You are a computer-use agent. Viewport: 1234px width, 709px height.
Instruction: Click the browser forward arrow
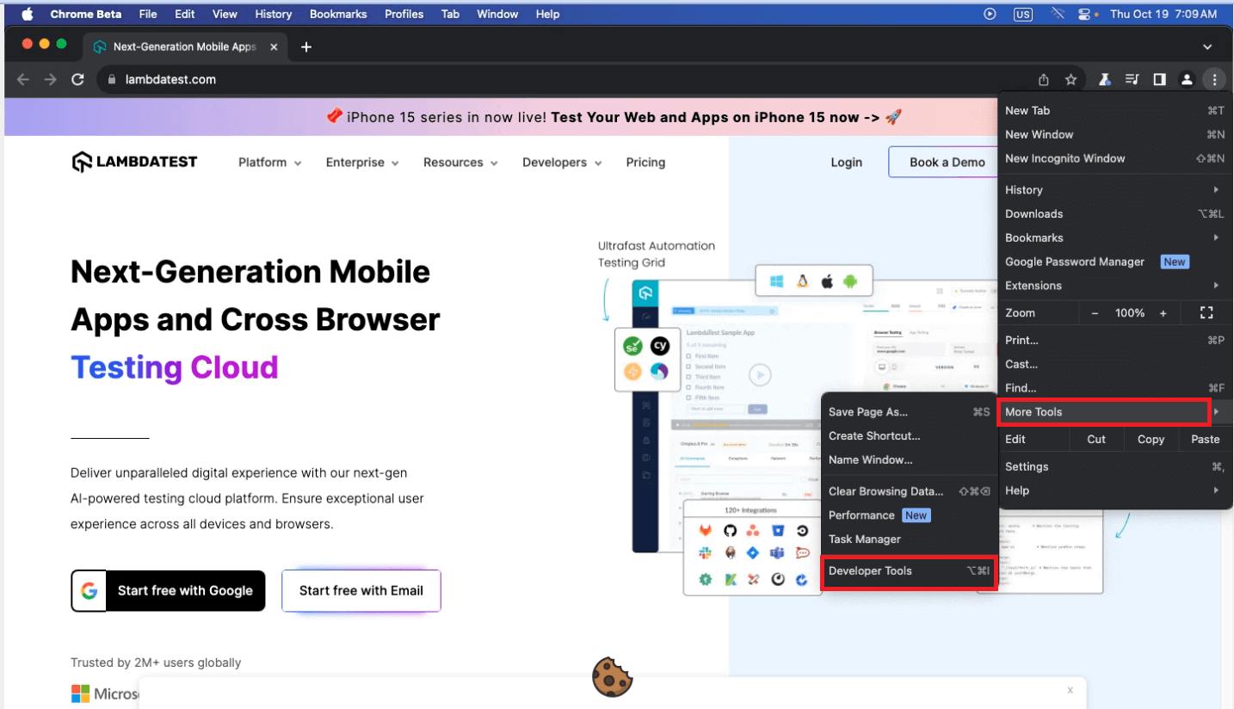click(x=51, y=79)
